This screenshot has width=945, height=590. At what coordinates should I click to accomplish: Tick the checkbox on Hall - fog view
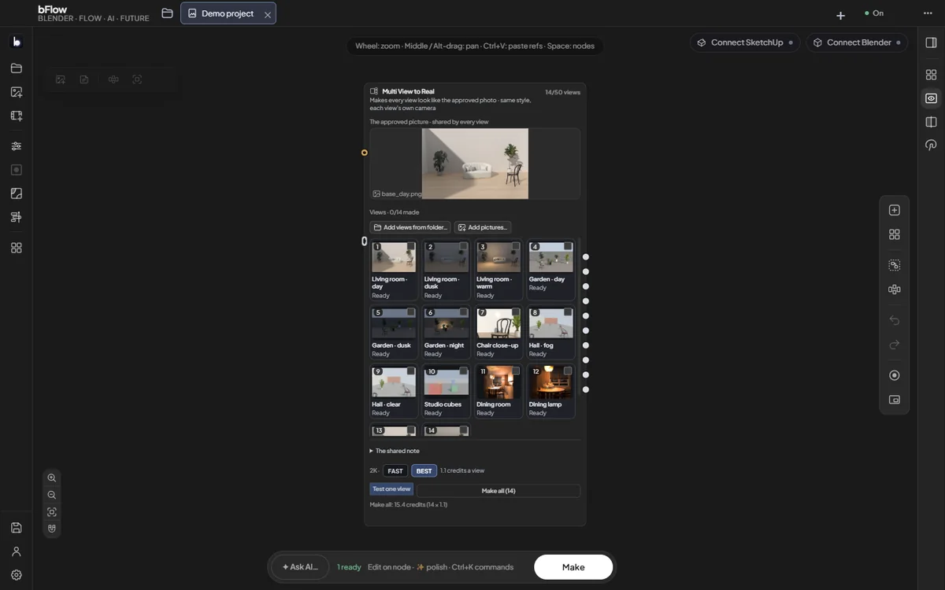568,312
